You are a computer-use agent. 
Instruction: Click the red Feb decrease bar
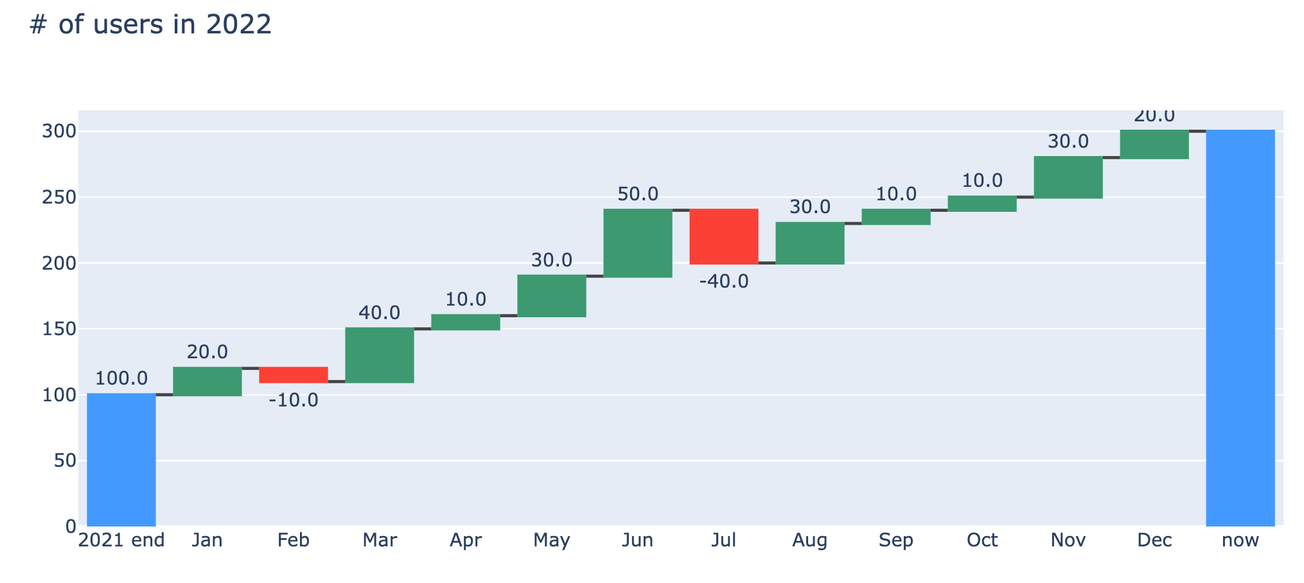pyautogui.click(x=294, y=375)
